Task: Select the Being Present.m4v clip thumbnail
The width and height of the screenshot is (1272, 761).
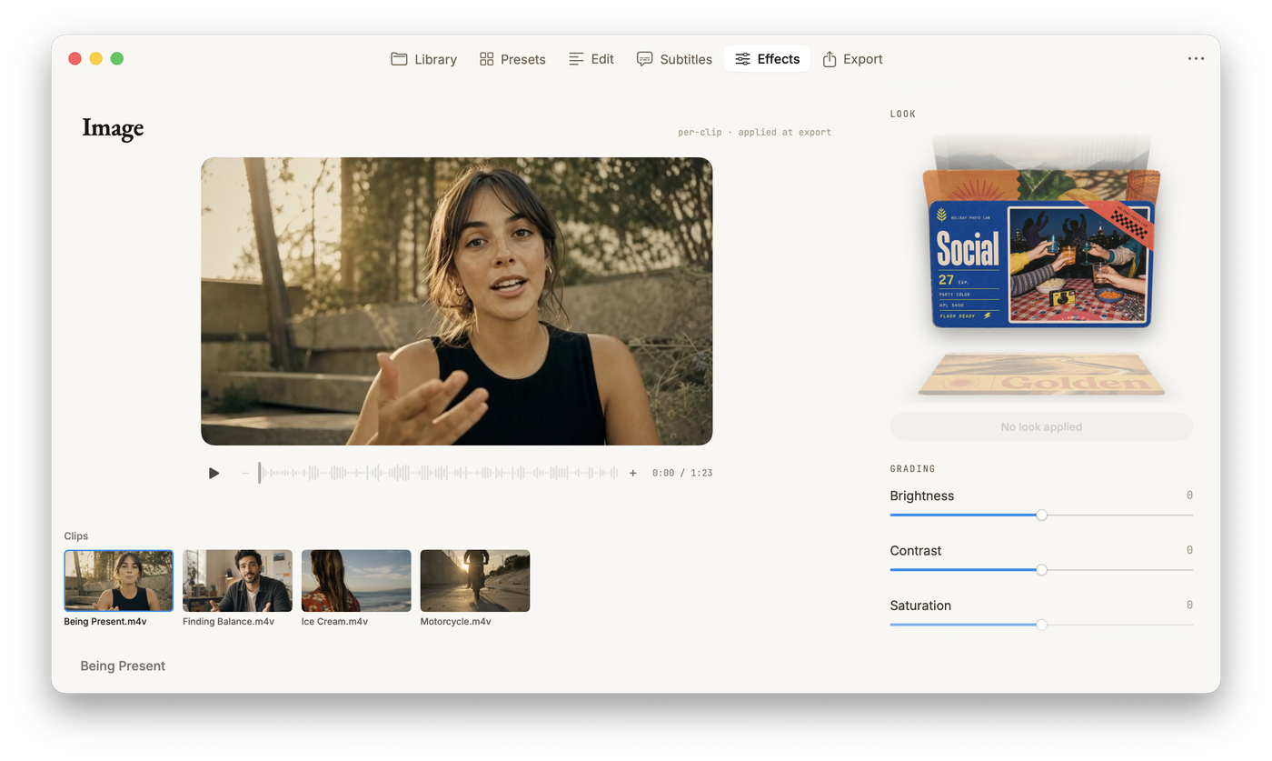Action: point(118,580)
